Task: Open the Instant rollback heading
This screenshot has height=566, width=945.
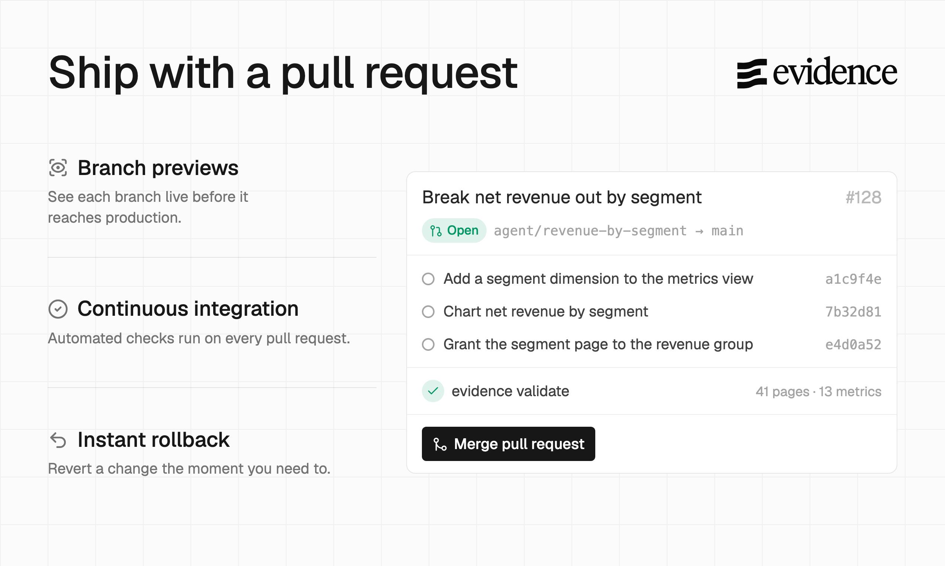Action: (154, 440)
